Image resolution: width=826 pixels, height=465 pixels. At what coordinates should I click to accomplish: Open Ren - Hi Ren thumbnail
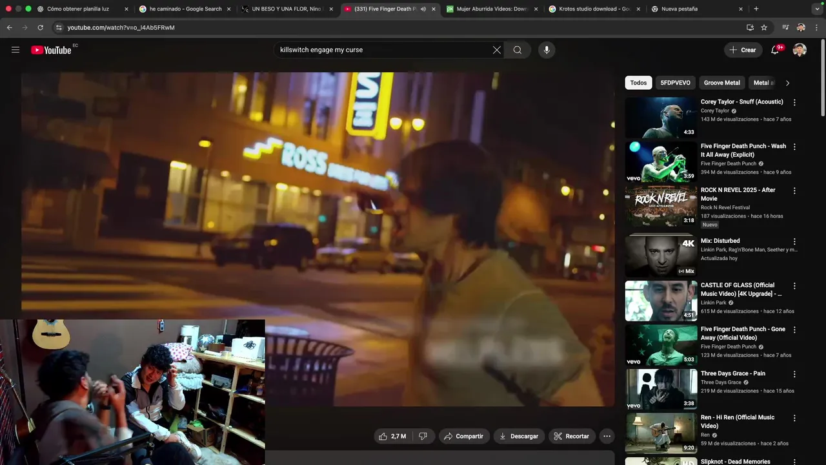click(661, 433)
